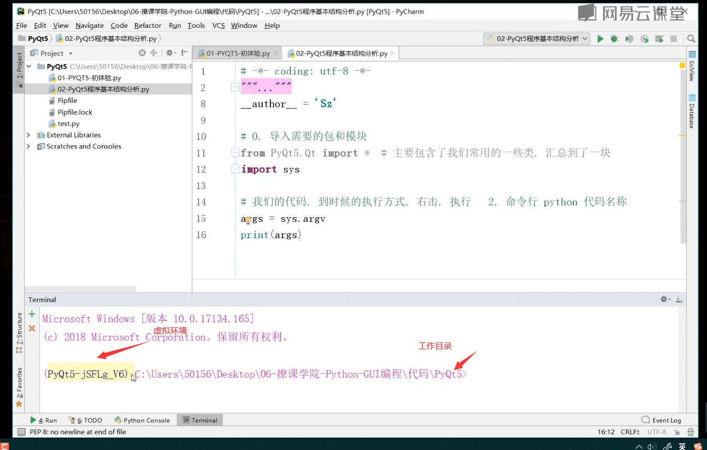The width and height of the screenshot is (707, 450).
Task: Hide the Project panel with arrow icon
Action: [184, 53]
